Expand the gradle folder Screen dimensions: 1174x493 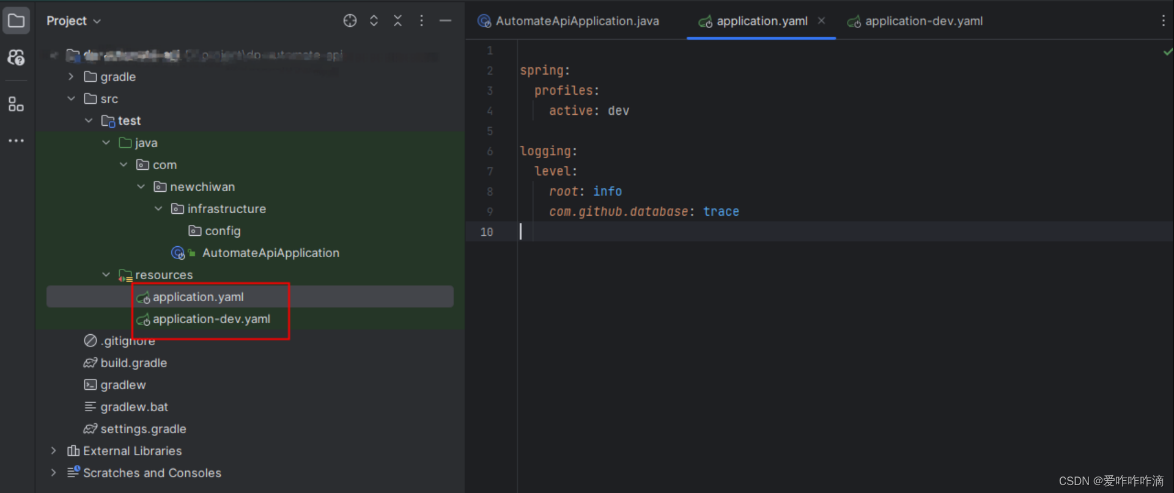[71, 76]
